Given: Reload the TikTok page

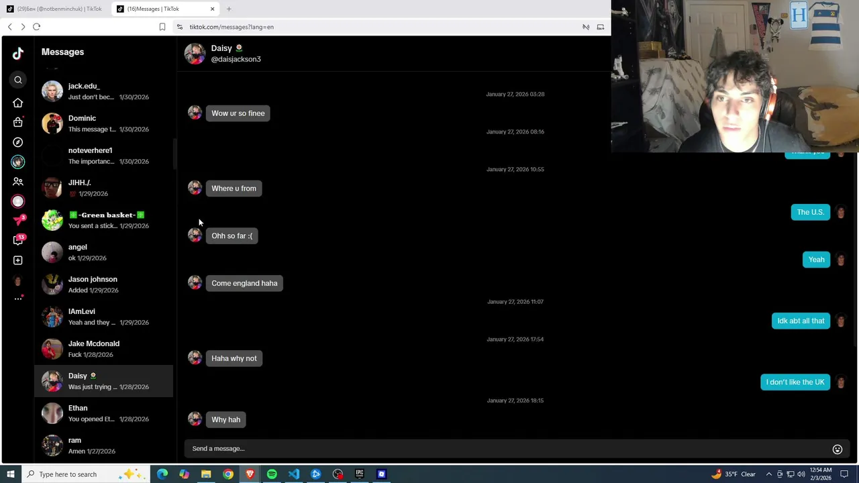Looking at the screenshot, I should tap(36, 27).
